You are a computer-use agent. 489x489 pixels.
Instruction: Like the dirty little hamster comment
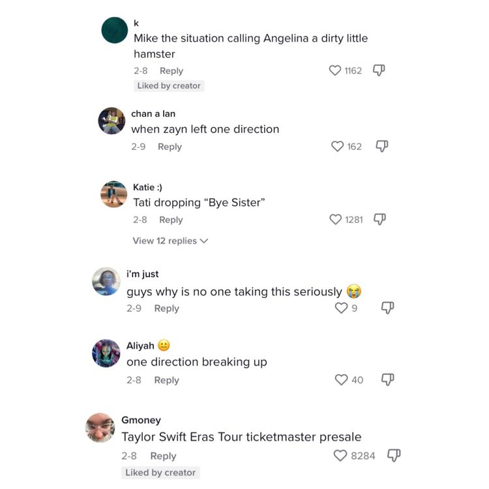pos(335,70)
